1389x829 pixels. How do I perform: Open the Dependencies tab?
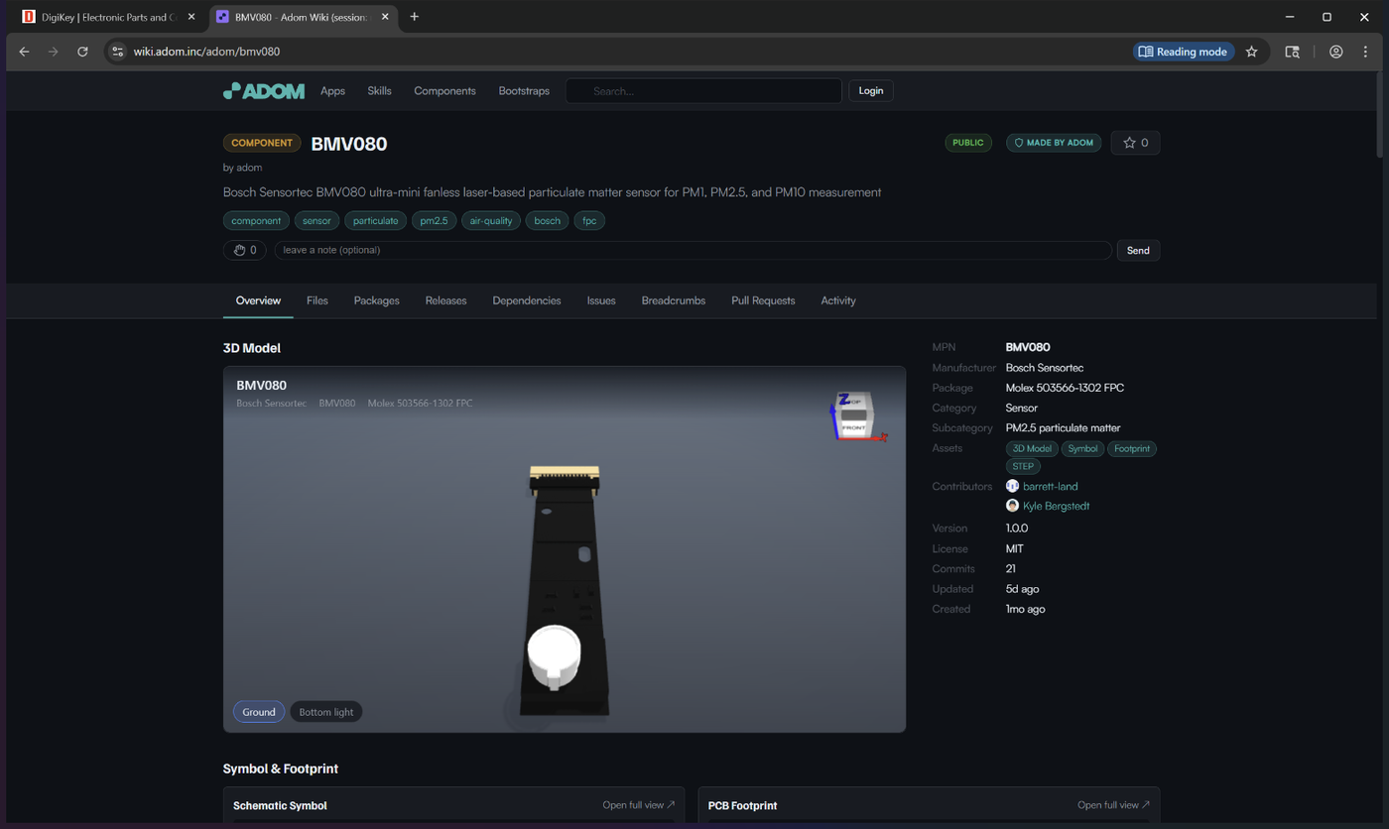tap(527, 300)
